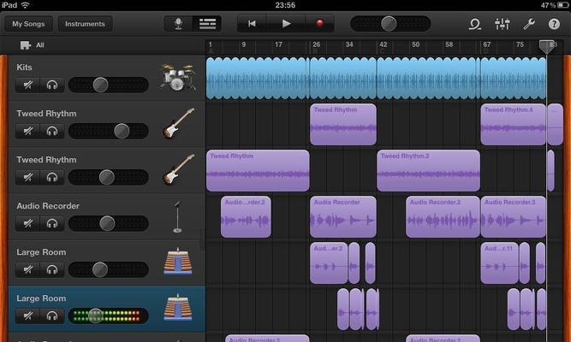Viewport: 571px width, 342px height.
Task: Adjust the master volume slider
Action: click(389, 24)
